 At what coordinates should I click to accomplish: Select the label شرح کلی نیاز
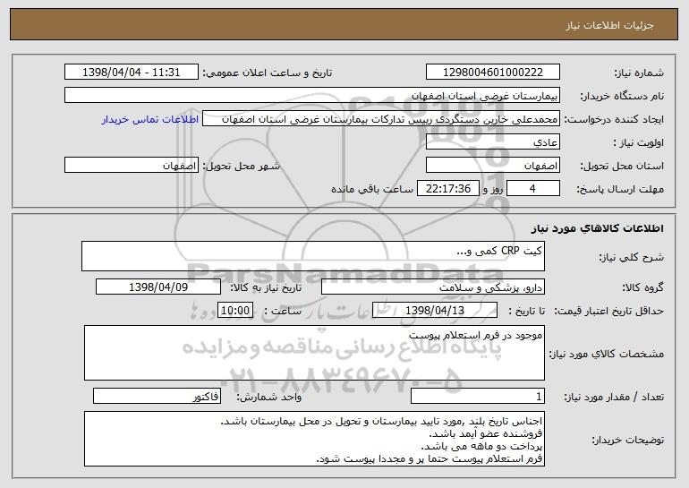coord(632,257)
